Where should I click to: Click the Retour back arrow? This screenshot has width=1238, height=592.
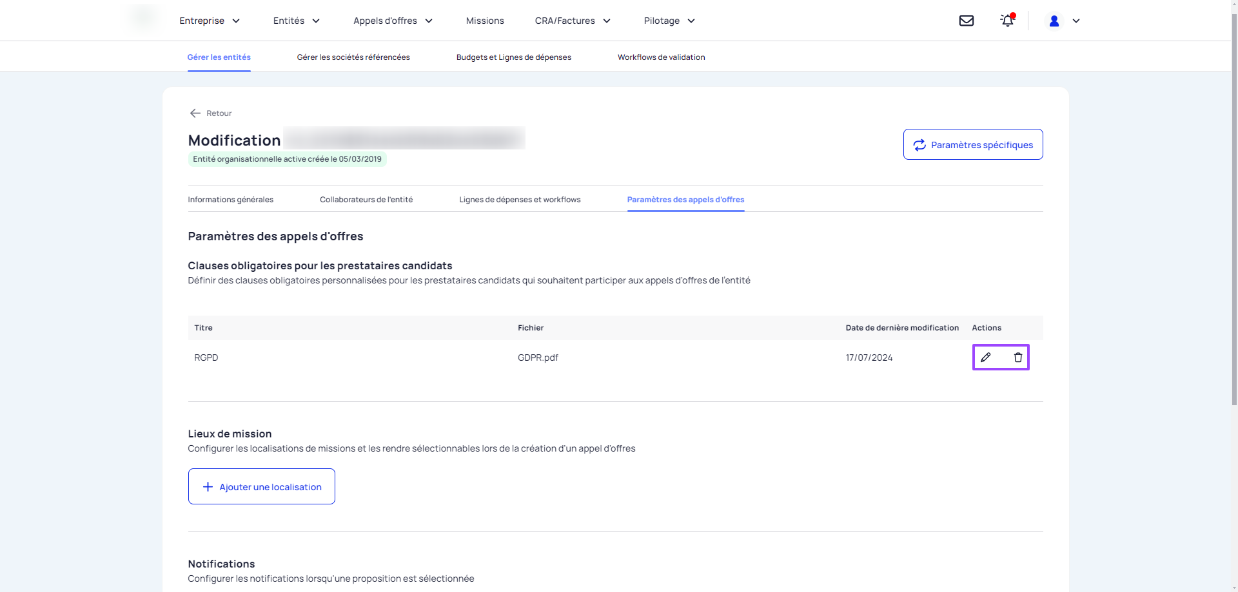tap(195, 113)
